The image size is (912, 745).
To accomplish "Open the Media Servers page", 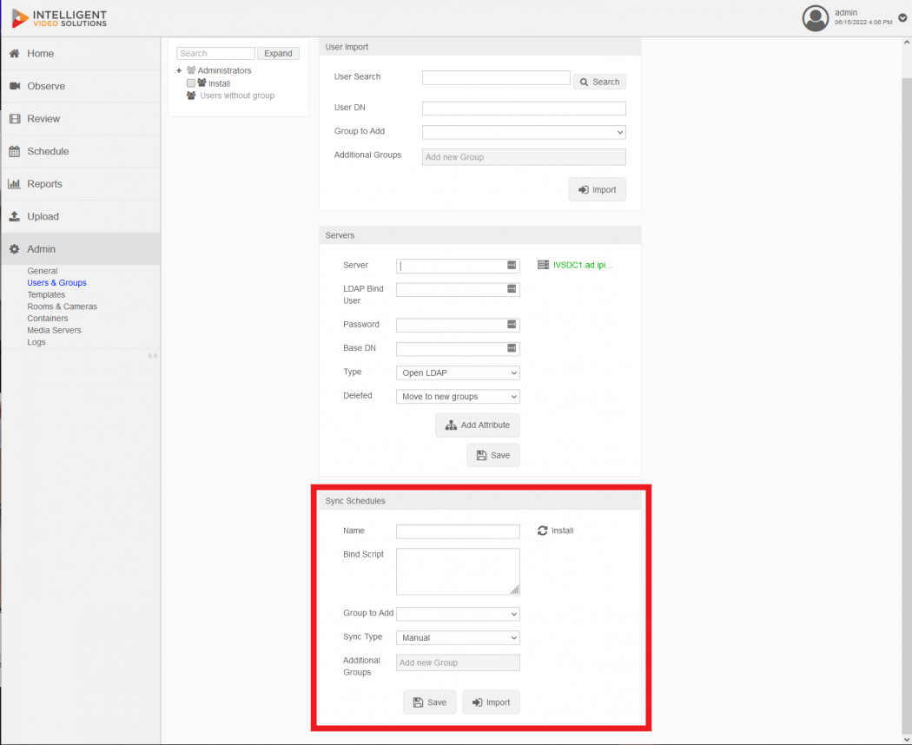I will click(54, 330).
